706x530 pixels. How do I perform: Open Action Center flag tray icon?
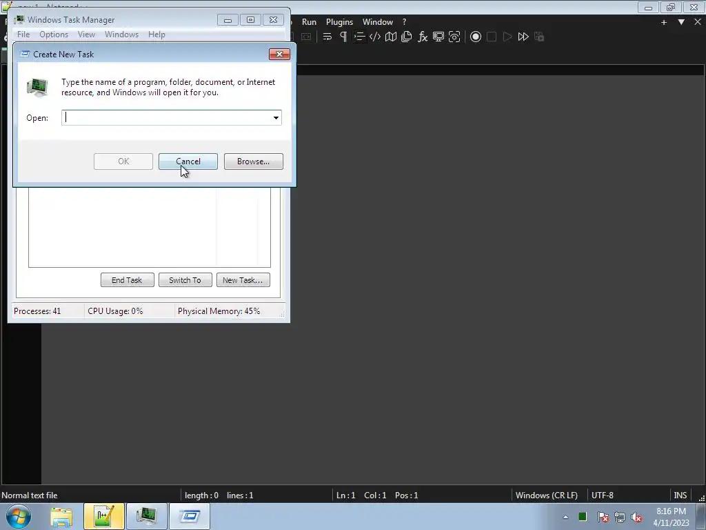point(603,517)
